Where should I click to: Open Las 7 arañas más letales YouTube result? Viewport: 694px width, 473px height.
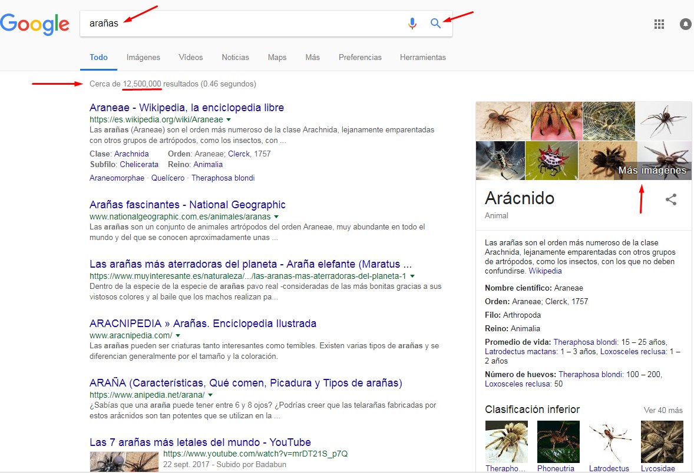point(200,442)
